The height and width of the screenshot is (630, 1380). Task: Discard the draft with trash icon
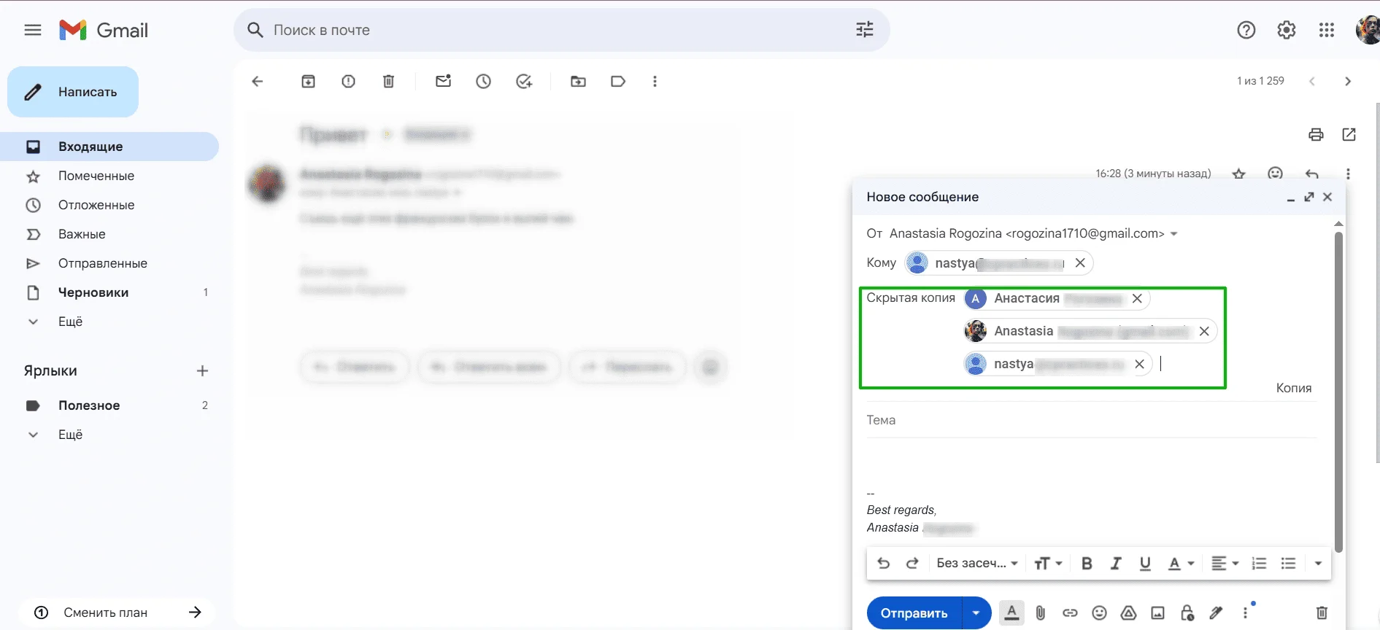(1321, 613)
